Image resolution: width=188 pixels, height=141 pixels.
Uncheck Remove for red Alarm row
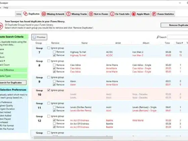click(54, 85)
